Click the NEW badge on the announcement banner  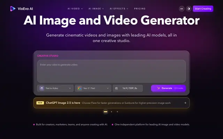point(40,103)
